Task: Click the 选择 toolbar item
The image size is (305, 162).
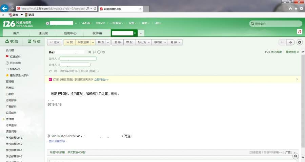Action: coord(29,15)
